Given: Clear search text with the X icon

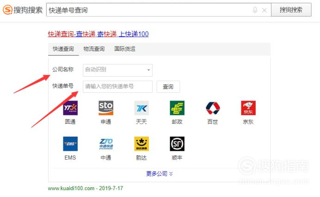Looking at the screenshot, I should (265, 10).
